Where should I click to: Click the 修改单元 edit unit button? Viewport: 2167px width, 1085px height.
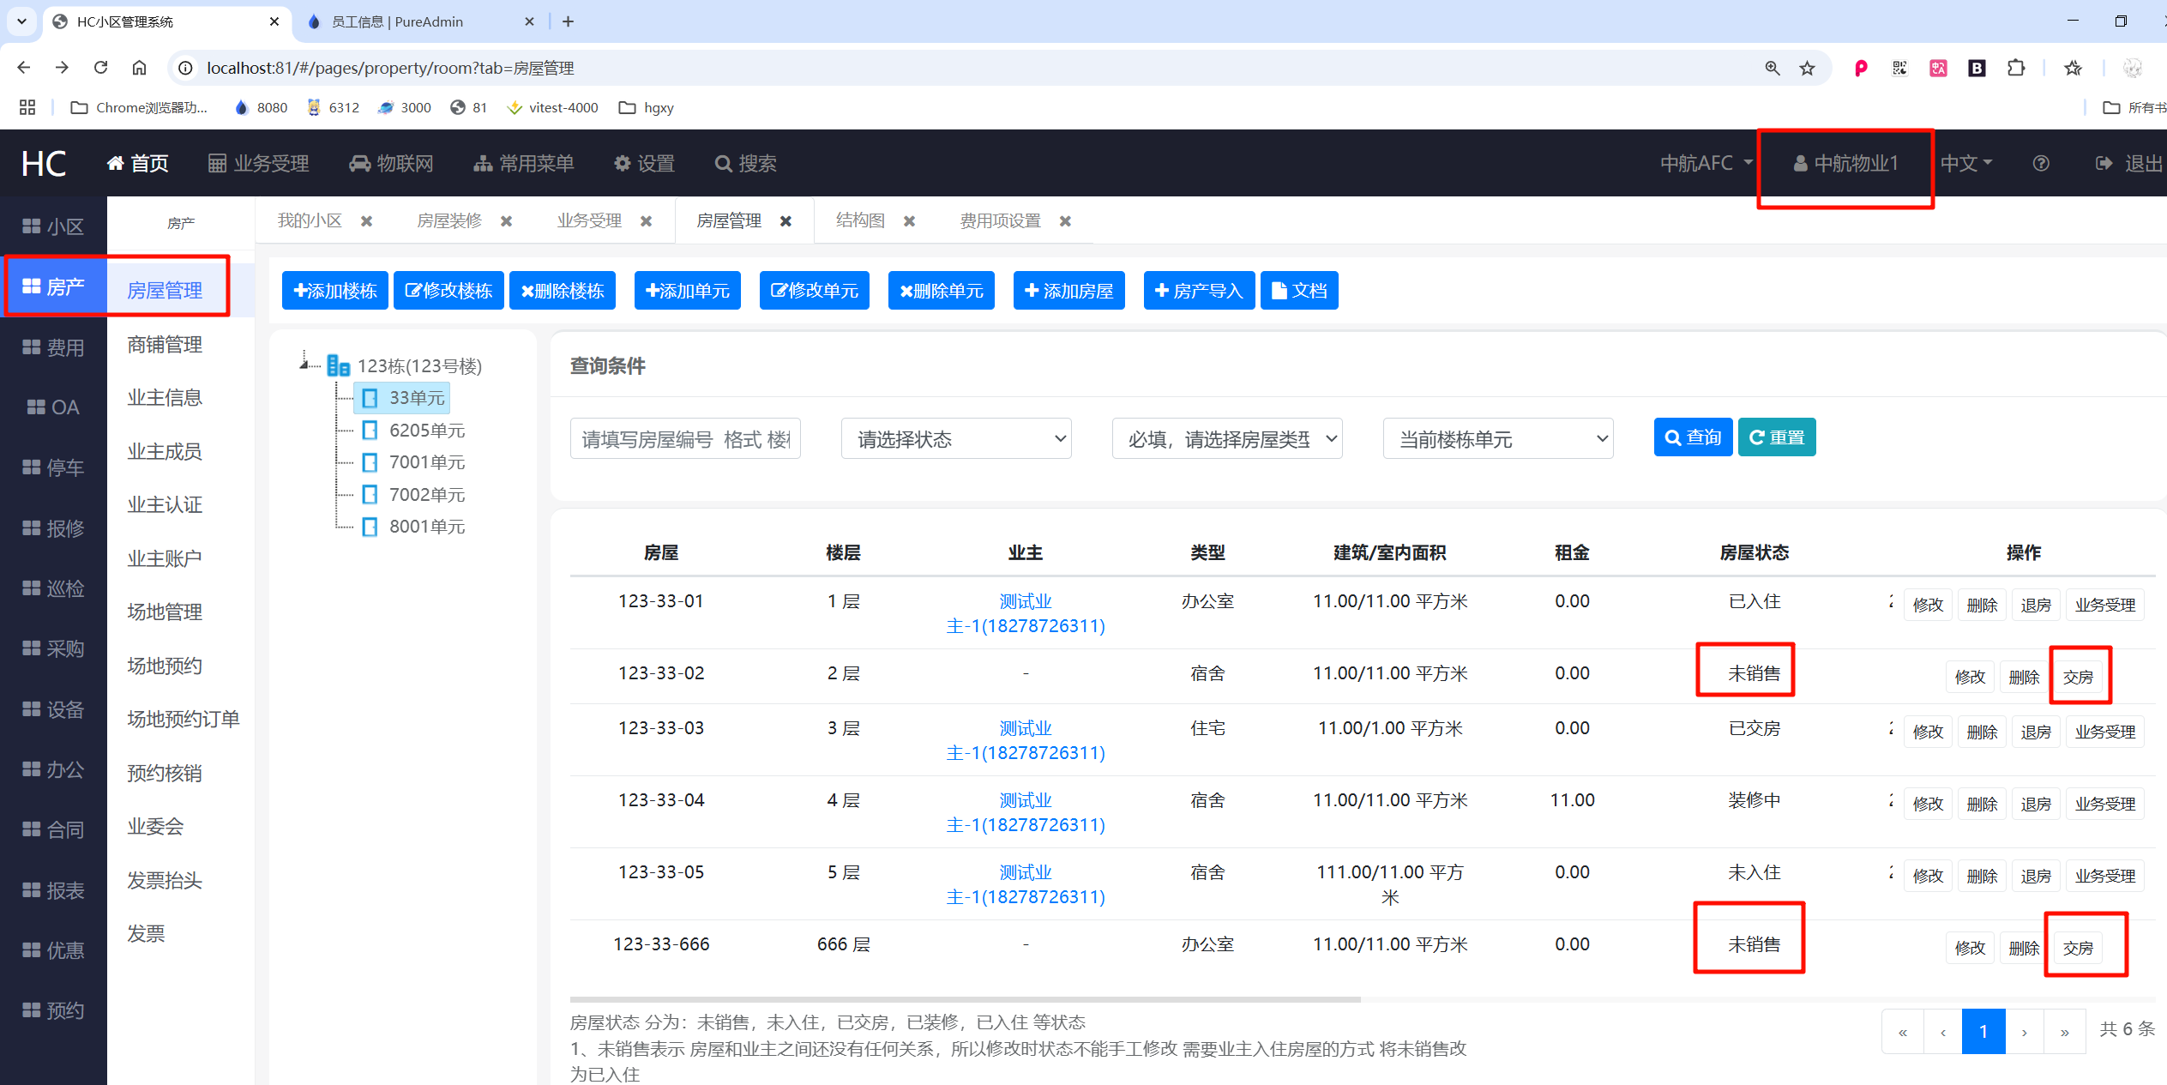click(x=815, y=291)
